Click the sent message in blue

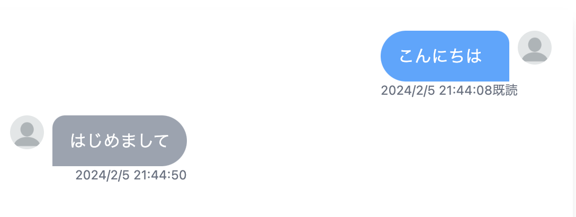click(x=445, y=56)
